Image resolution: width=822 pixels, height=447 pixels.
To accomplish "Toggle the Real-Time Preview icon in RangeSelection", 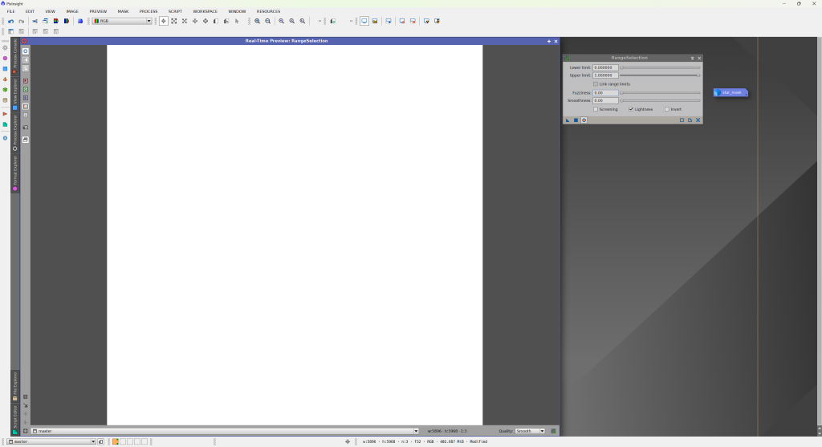I will pyautogui.click(x=584, y=120).
